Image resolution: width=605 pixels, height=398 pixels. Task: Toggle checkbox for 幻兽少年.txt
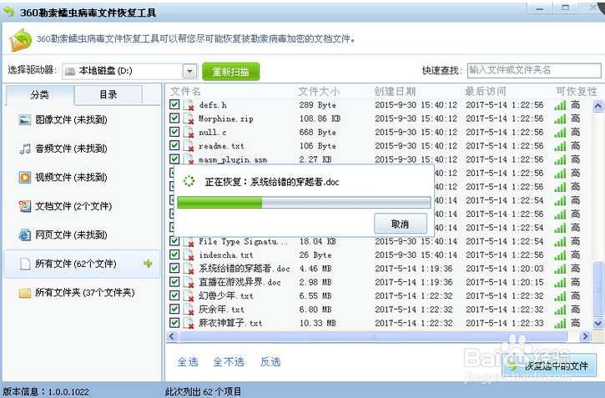174,295
